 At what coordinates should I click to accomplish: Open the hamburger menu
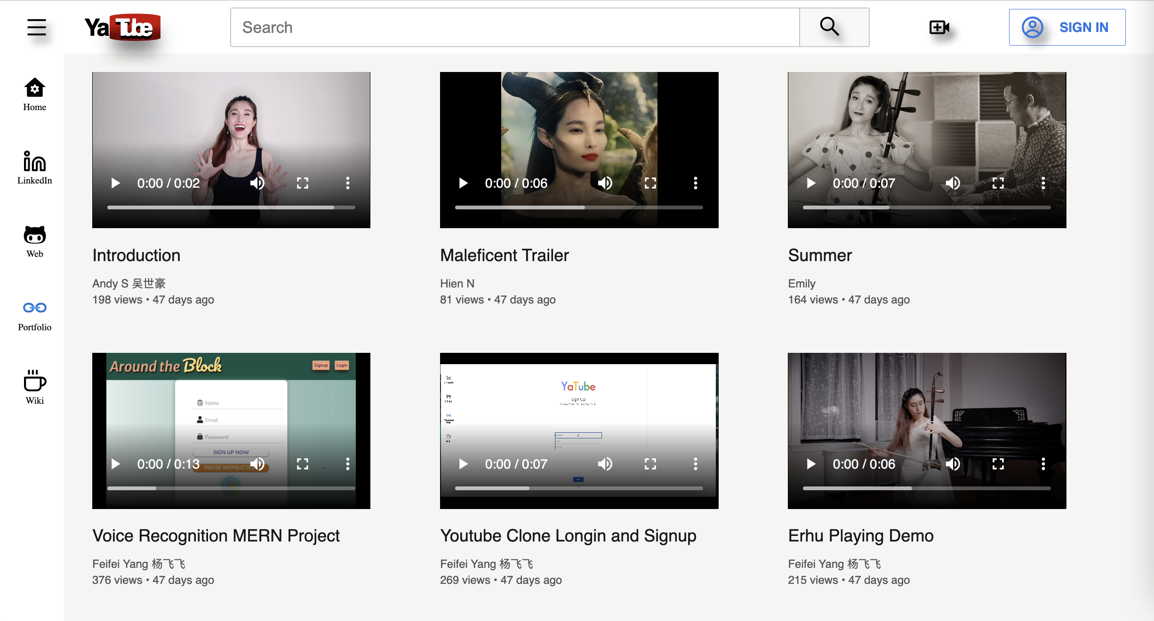pos(36,27)
